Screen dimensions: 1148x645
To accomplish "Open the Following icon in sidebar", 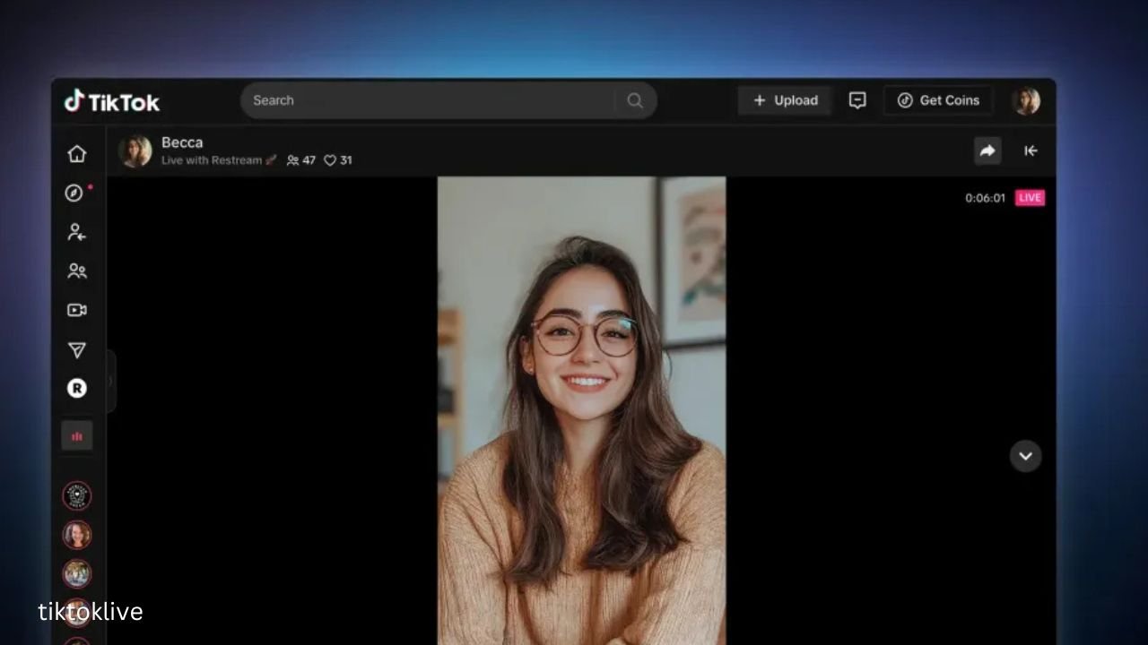I will coord(77,232).
